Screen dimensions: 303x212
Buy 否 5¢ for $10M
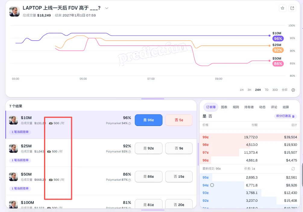(x=179, y=120)
